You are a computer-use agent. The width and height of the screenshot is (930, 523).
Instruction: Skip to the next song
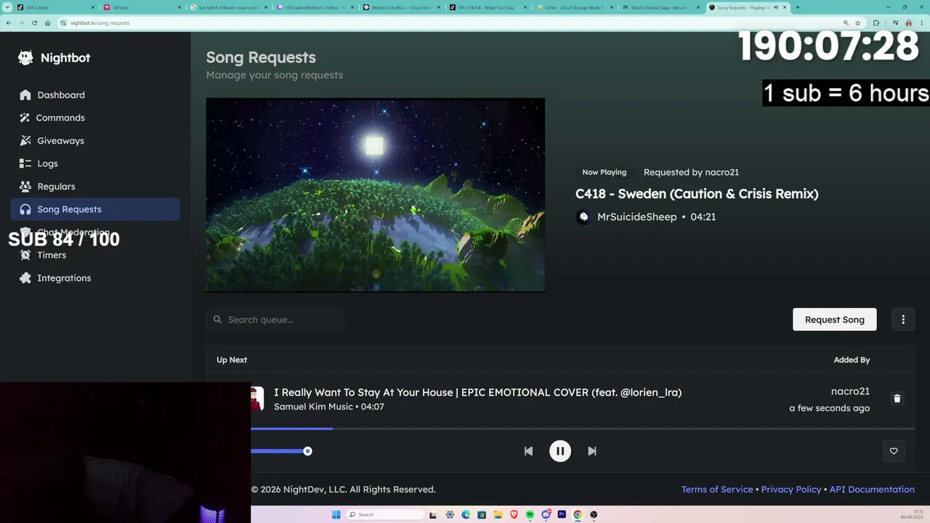pyautogui.click(x=592, y=451)
